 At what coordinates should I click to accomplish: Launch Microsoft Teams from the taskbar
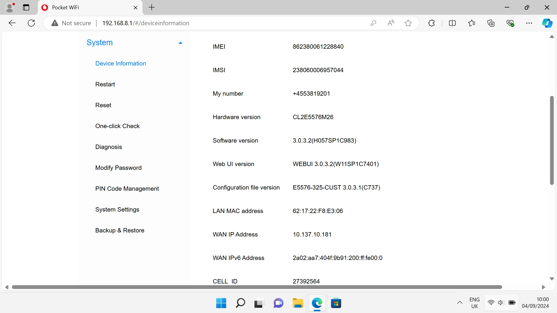click(278, 303)
